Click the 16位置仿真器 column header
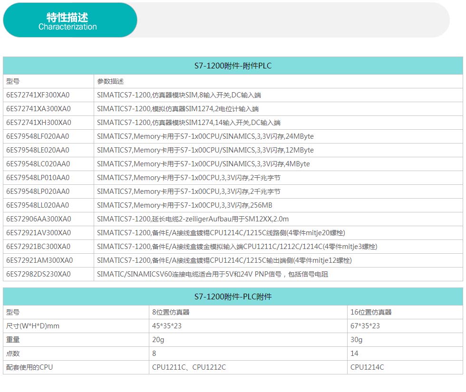This screenshot has width=466, height=392. [371, 312]
